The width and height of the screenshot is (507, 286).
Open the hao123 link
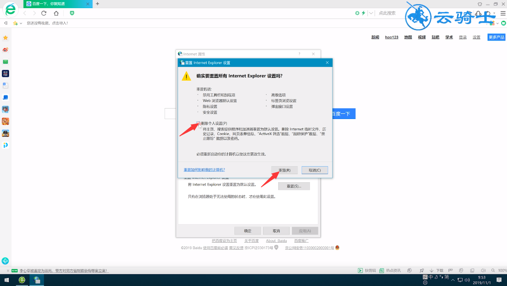pyautogui.click(x=391, y=37)
